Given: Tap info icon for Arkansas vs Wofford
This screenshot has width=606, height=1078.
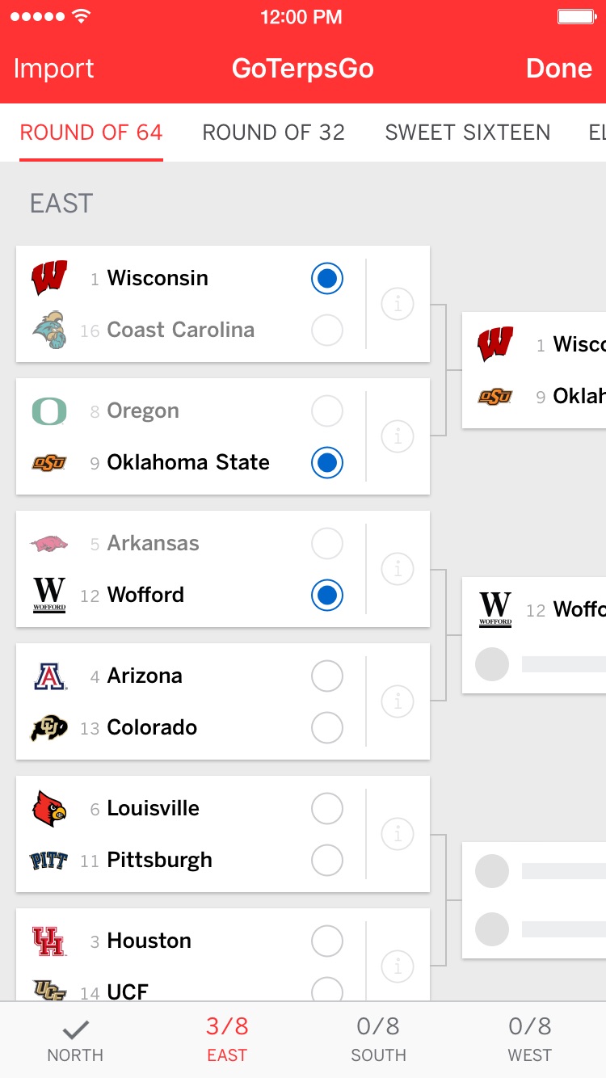Looking at the screenshot, I should pos(398,570).
